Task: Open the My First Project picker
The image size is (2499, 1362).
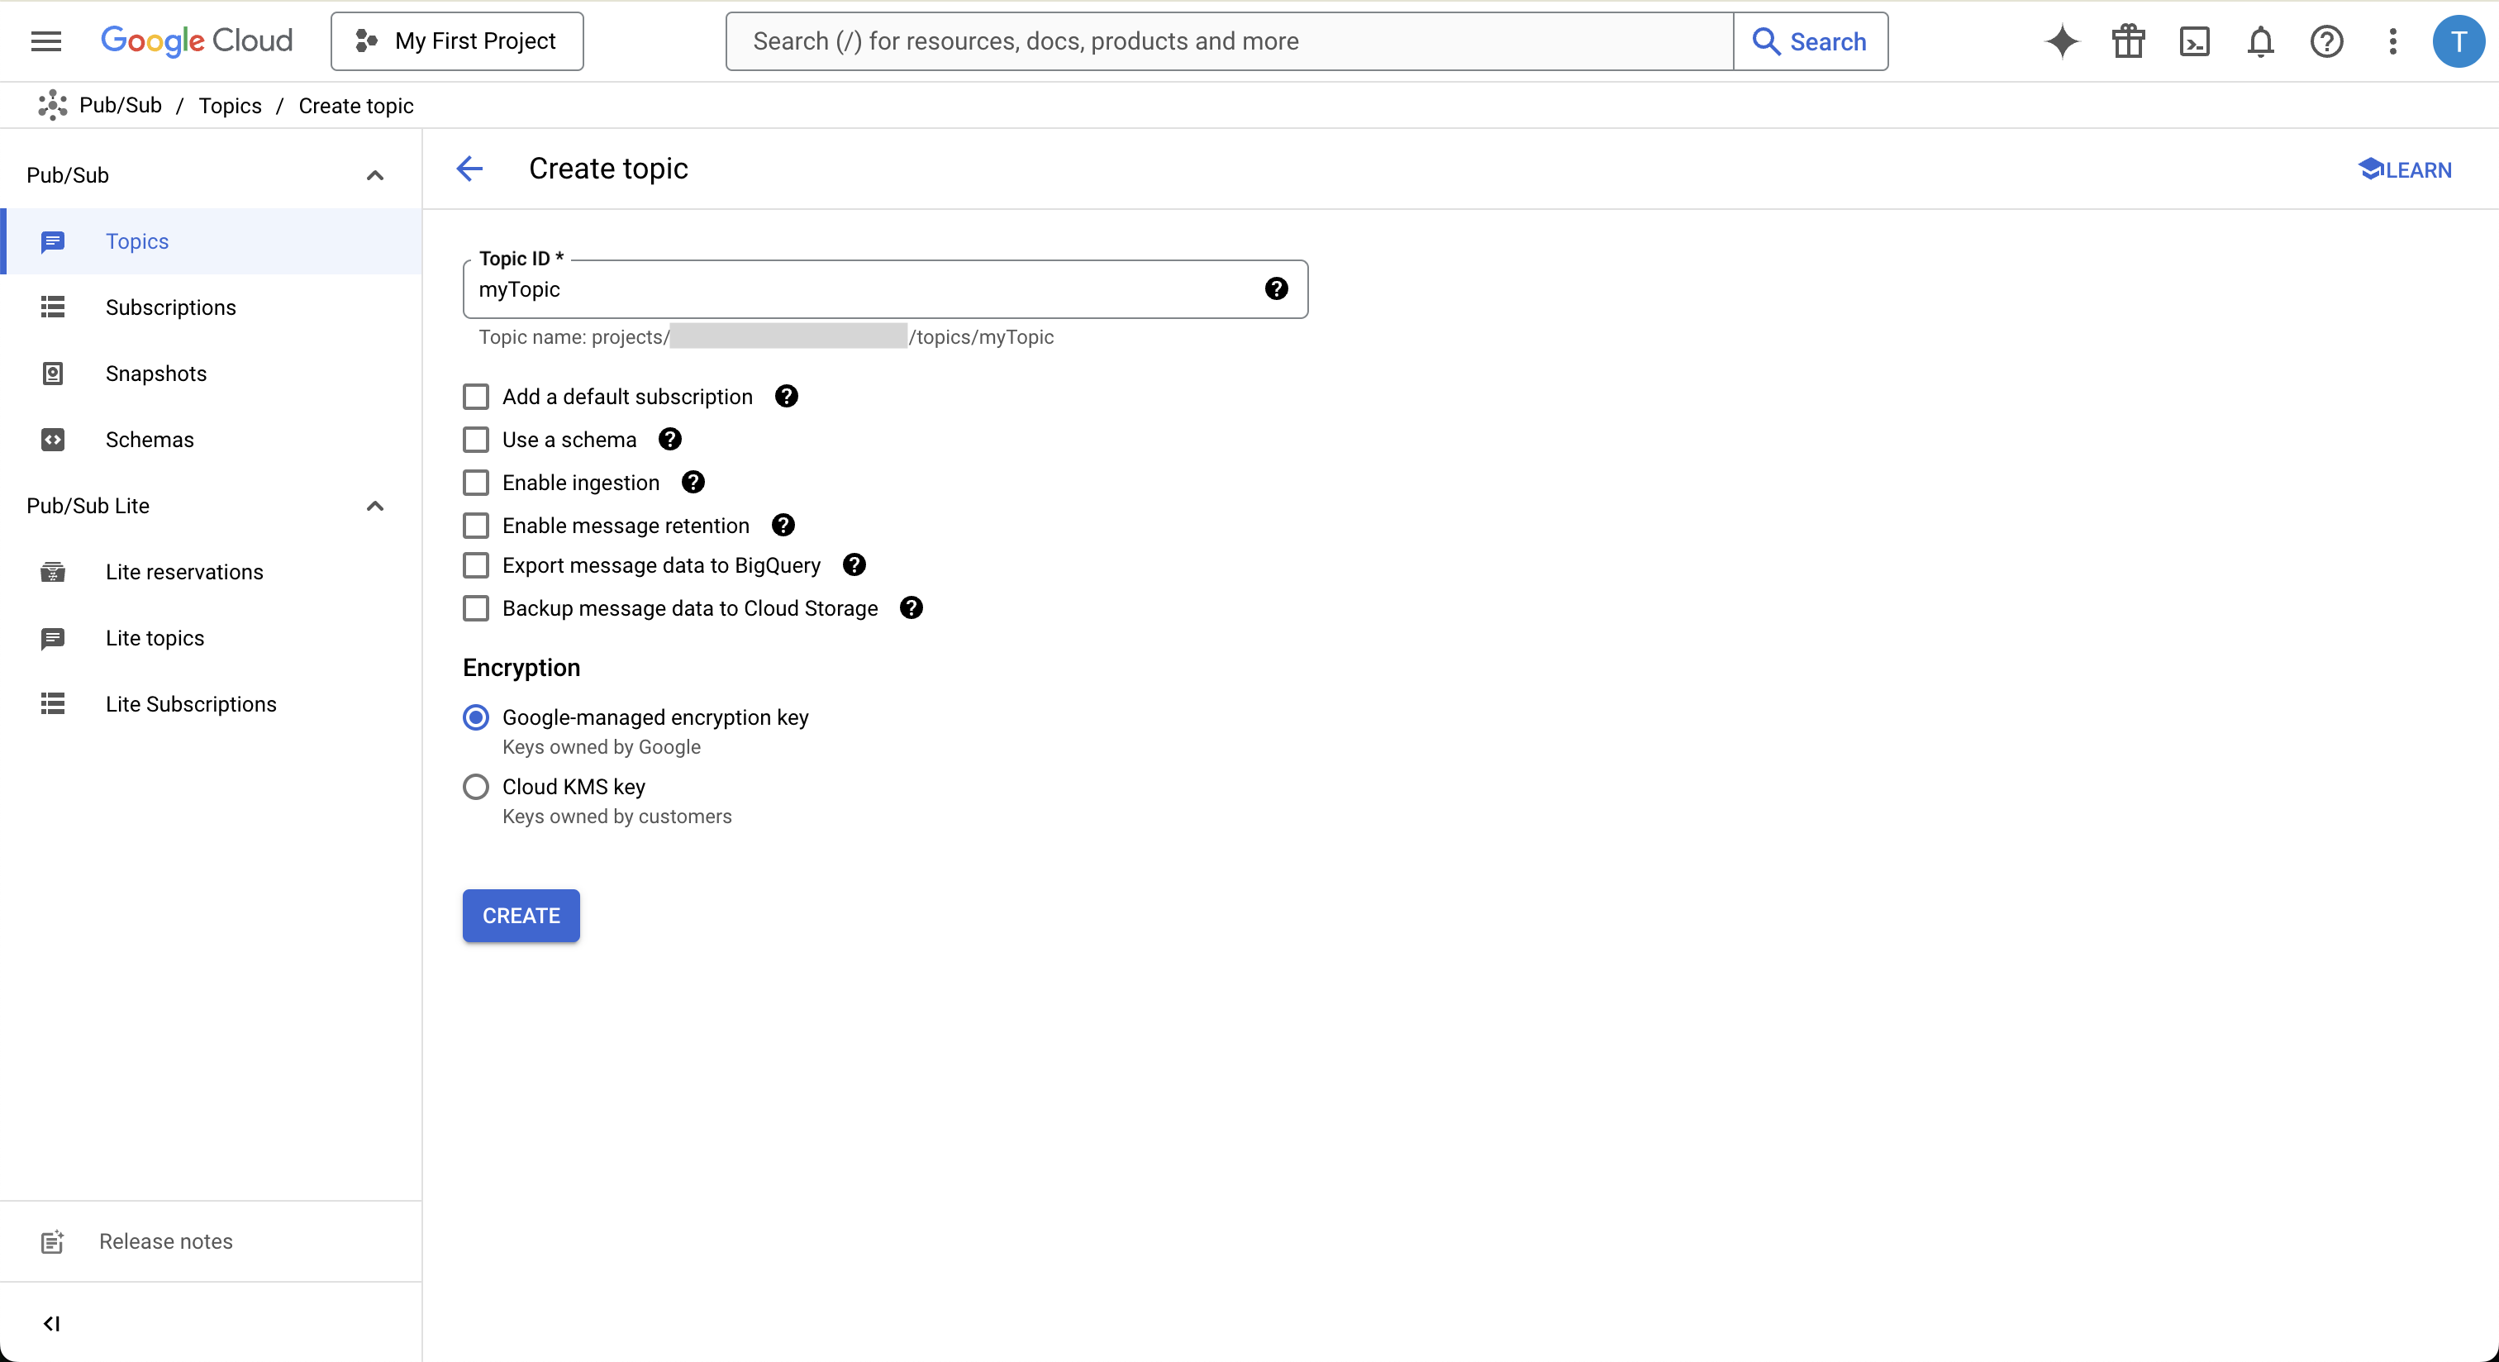Action: [457, 41]
